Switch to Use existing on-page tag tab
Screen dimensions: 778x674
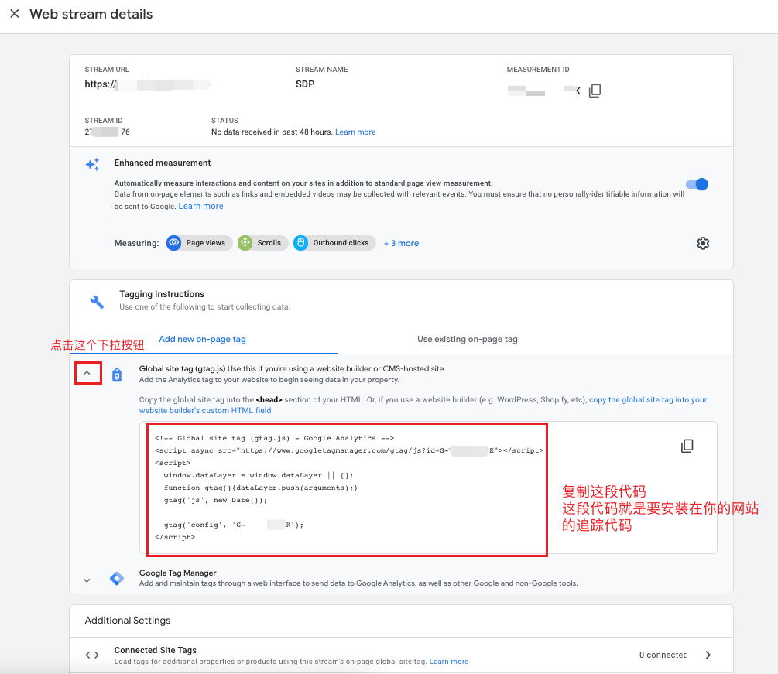[468, 339]
